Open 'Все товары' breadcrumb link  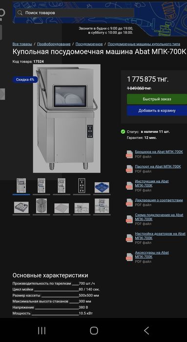point(22,44)
